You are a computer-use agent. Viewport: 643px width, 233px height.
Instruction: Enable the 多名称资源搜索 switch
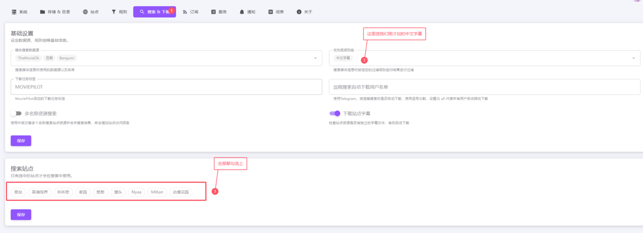point(16,114)
